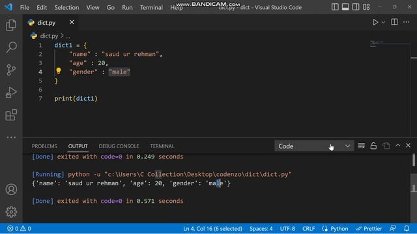This screenshot has height=234, width=417.
Task: Open the Go menu
Action: tap(110, 7)
